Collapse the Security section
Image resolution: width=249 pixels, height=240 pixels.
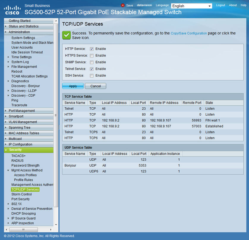point(29,150)
